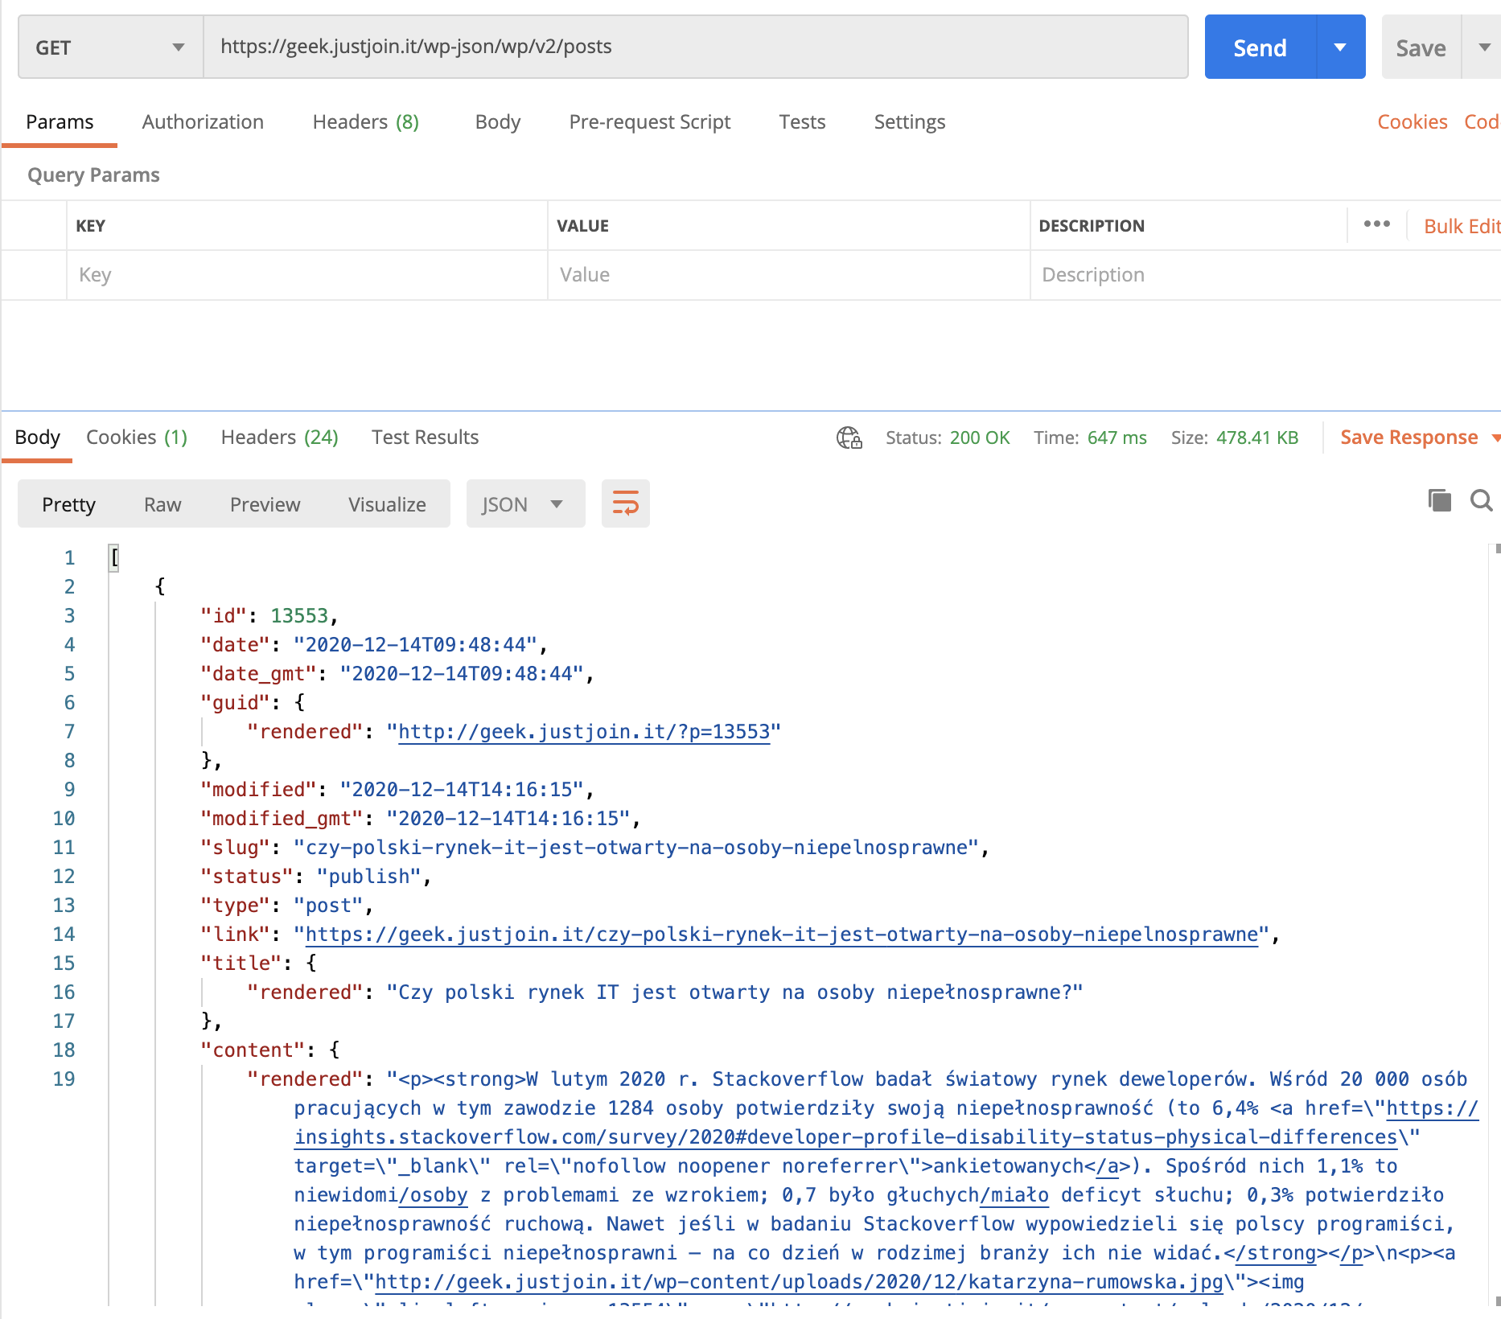Image resolution: width=1501 pixels, height=1319 pixels.
Task: Click the title rendered text on line 16
Action: coord(734,992)
